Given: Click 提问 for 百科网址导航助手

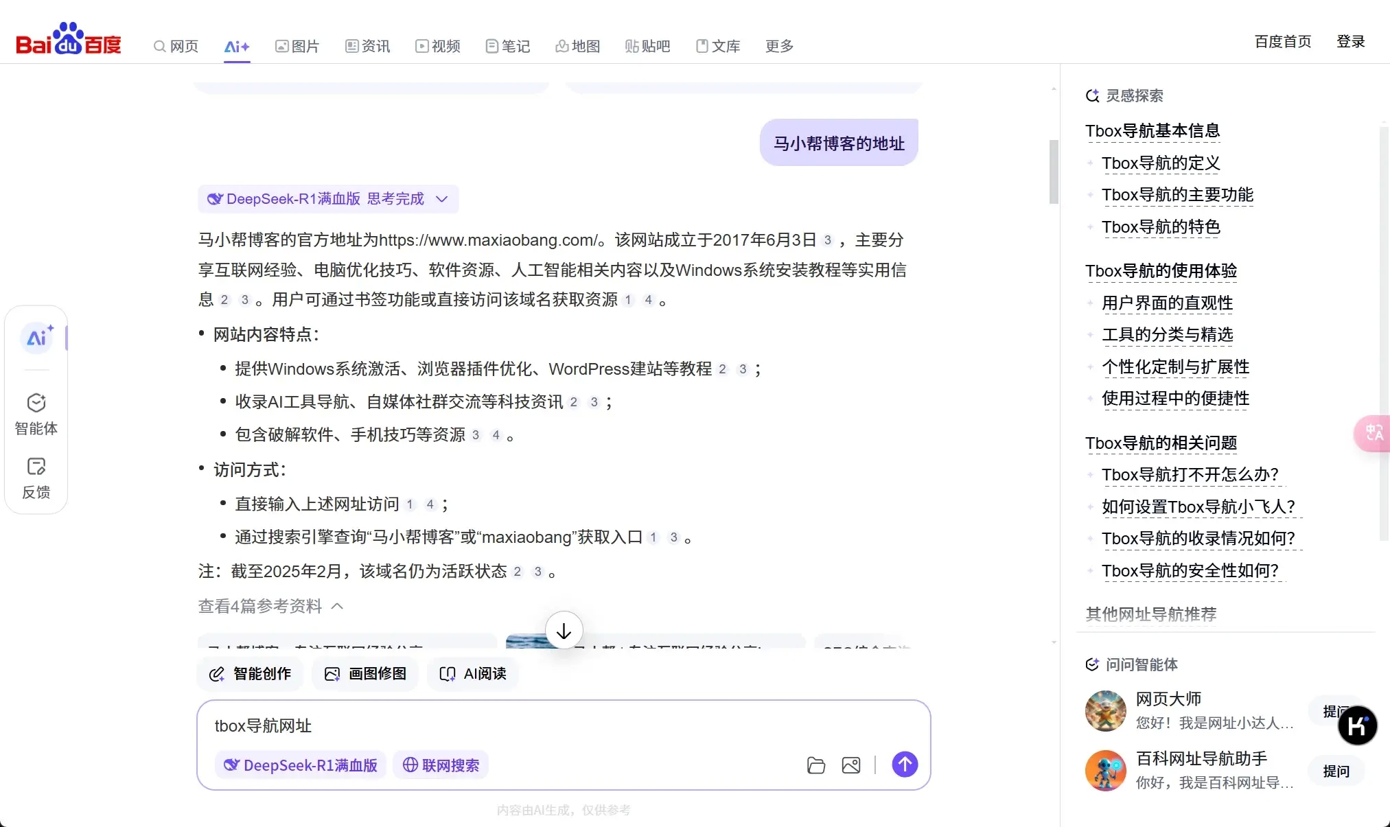Looking at the screenshot, I should coord(1336,771).
